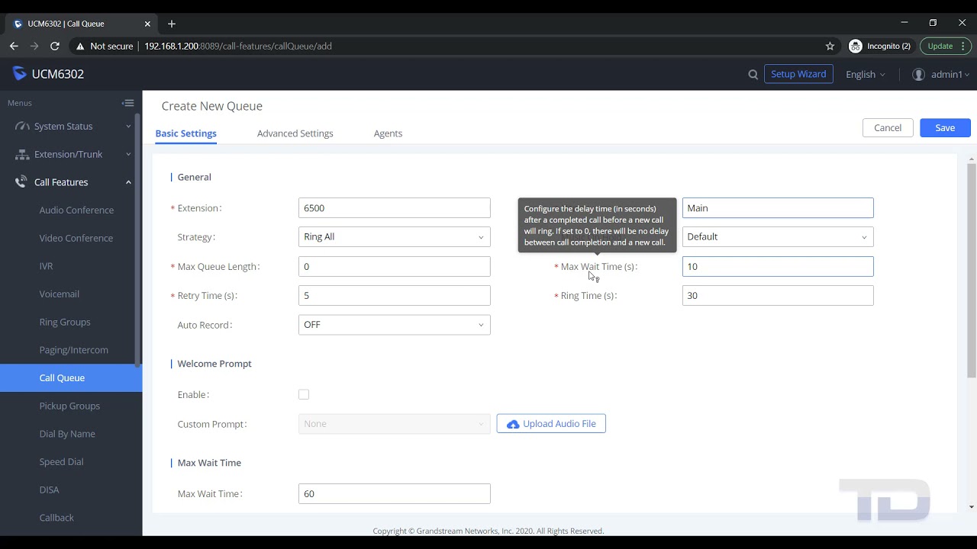The height and width of the screenshot is (549, 977).
Task: Click the Call Features phone icon
Action: [x=21, y=182]
